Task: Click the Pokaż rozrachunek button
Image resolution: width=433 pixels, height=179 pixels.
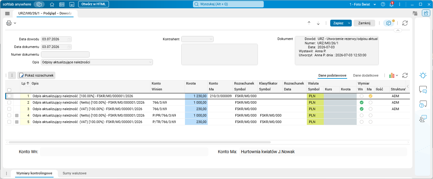Action: coord(37,75)
